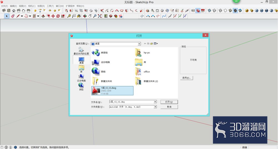Image resolution: width=278 pixels, height=149 pixels.
Task: Select 桌面 in places sidebar
Action: [x=81, y=60]
